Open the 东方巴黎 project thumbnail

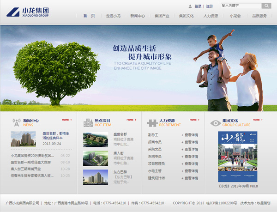(x=96, y=177)
